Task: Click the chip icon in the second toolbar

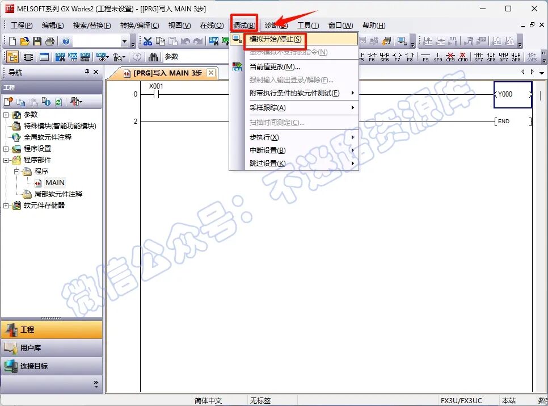Action: (x=28, y=57)
